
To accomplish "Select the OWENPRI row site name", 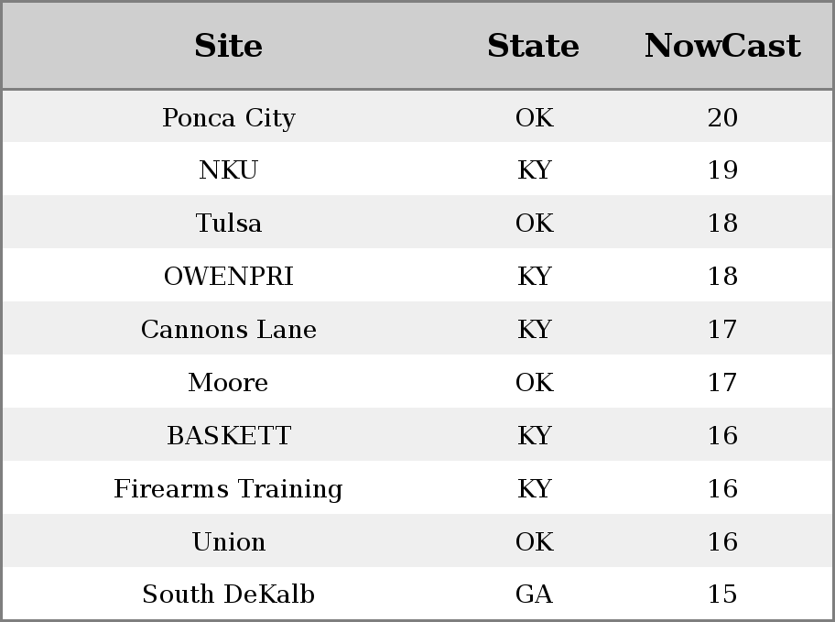I will pyautogui.click(x=229, y=277).
